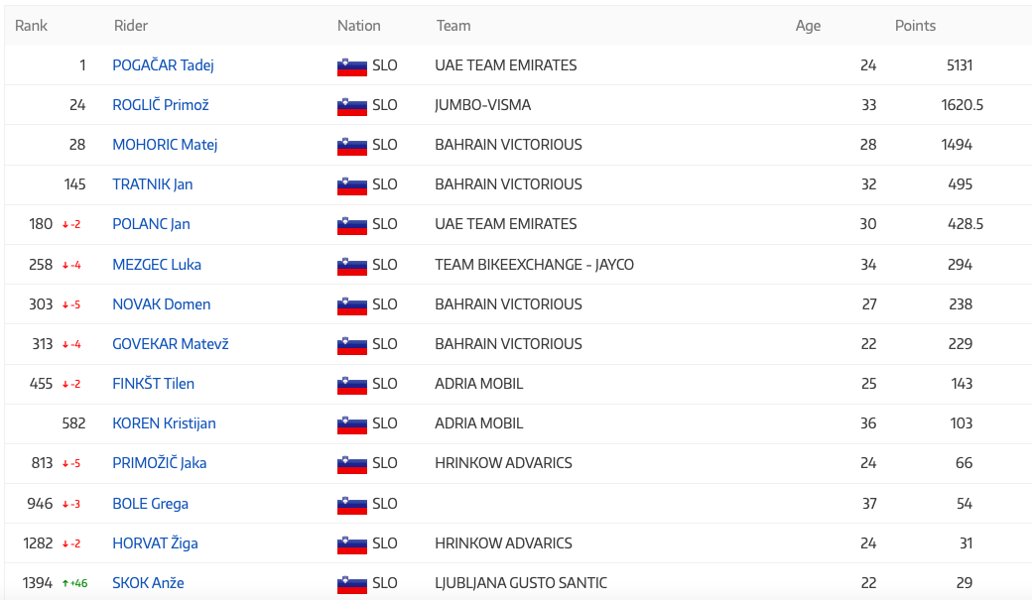Open ROGLIČ Primož rider link
The height and width of the screenshot is (600, 1032).
click(x=161, y=104)
